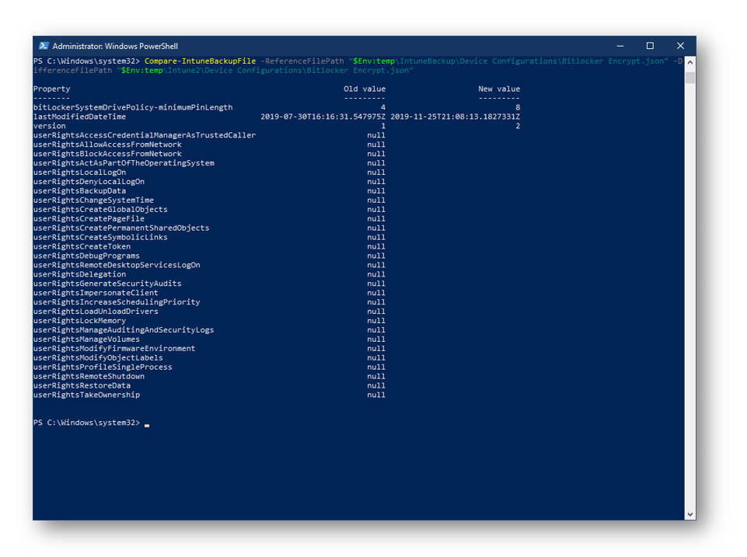This screenshot has height=557, width=747.
Task: Click the final PS C:\Windows\system32> prompt
Action: [x=87, y=423]
